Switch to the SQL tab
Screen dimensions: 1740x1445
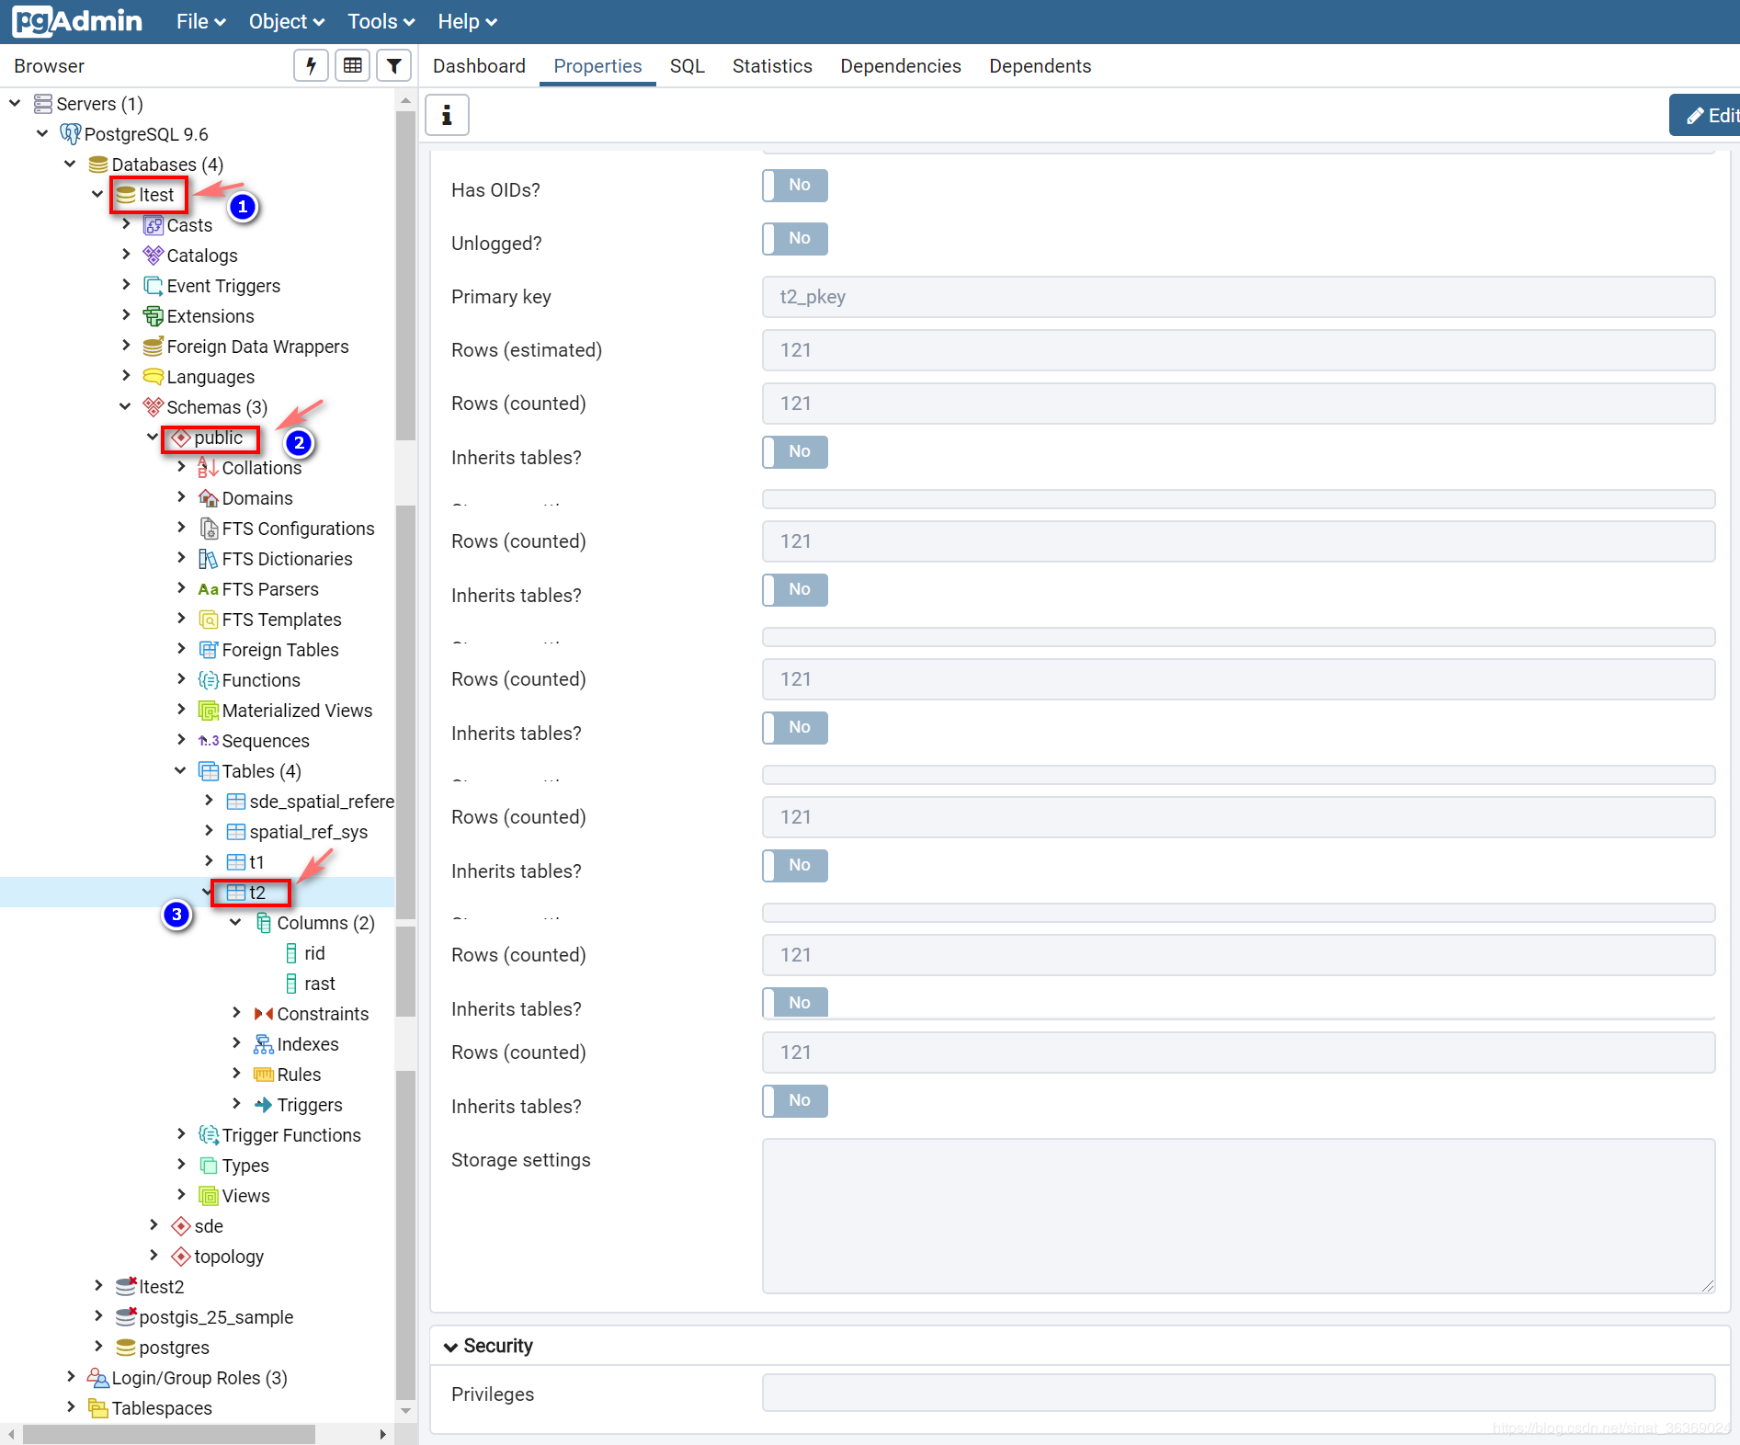pyautogui.click(x=687, y=66)
